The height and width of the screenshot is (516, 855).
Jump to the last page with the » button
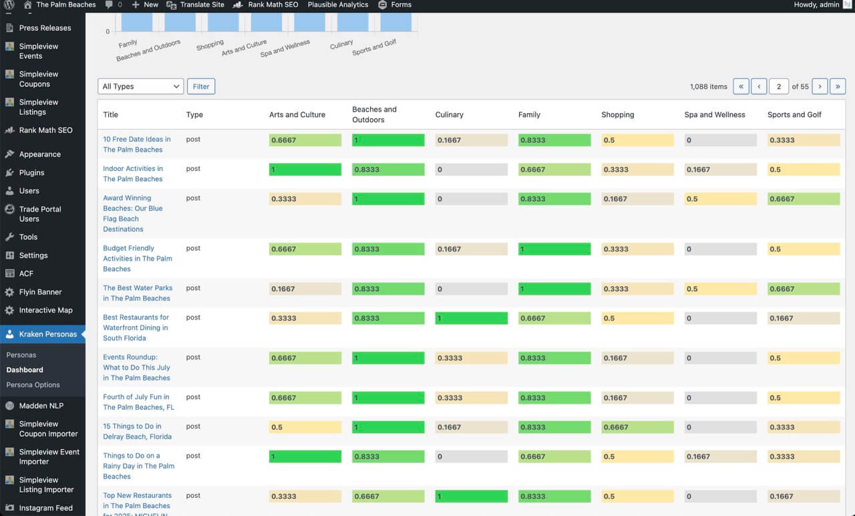(x=838, y=86)
